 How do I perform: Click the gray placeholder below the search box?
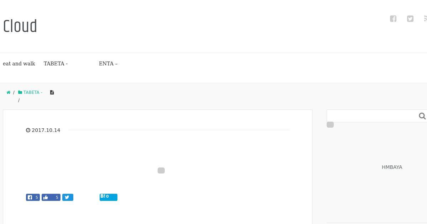[x=330, y=125]
